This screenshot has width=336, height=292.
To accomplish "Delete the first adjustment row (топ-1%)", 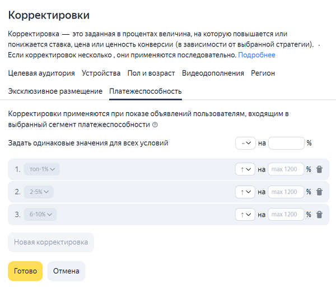I will tap(319, 169).
